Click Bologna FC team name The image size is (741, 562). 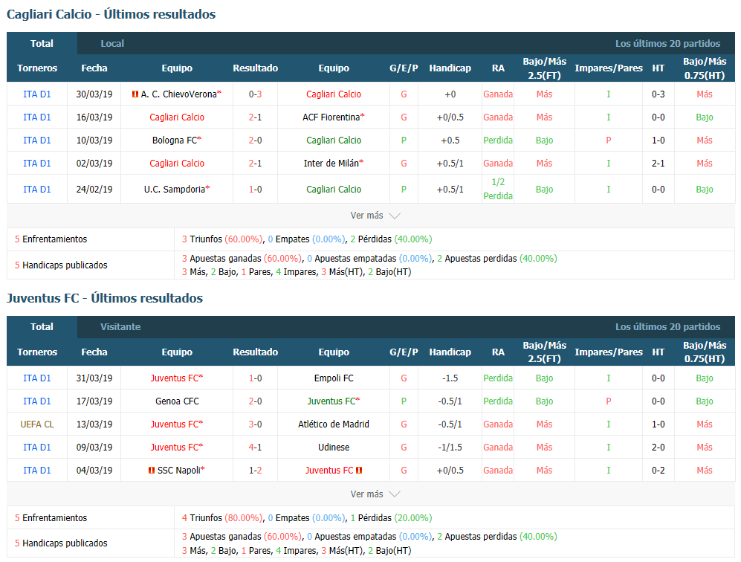(175, 140)
